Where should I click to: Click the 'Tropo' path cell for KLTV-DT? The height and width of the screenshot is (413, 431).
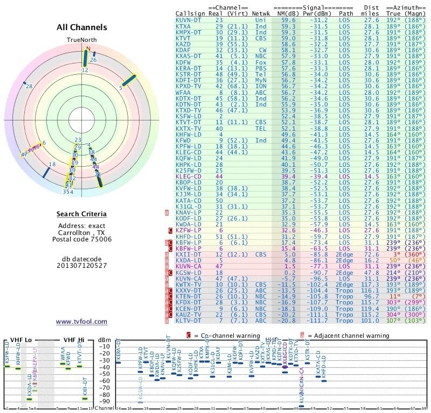(x=344, y=321)
